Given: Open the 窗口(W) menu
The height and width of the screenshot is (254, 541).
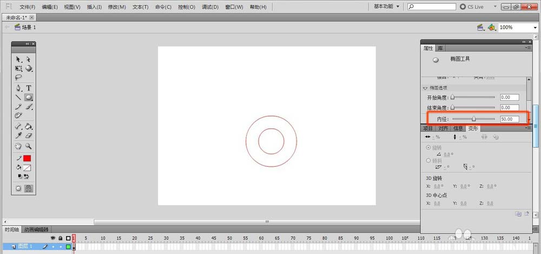Looking at the screenshot, I should 234,7.
